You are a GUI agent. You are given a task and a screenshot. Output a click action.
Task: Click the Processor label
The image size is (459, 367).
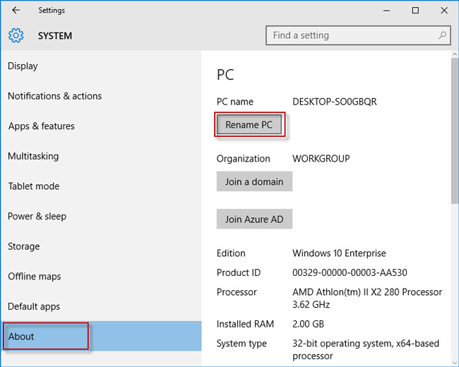(x=237, y=292)
